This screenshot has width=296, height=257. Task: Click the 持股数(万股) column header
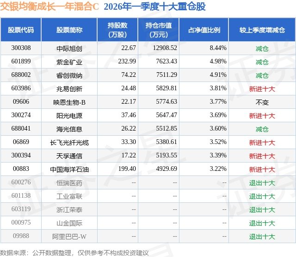117,30
